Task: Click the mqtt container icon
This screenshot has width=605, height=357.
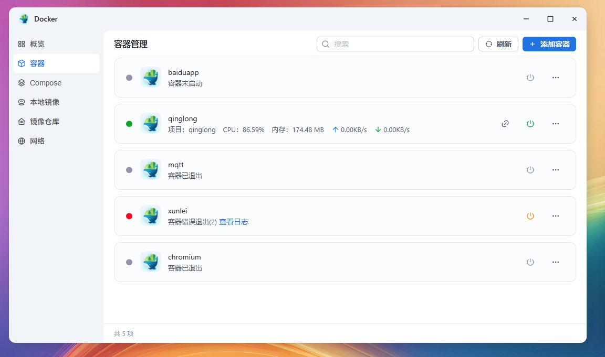Action: point(151,169)
